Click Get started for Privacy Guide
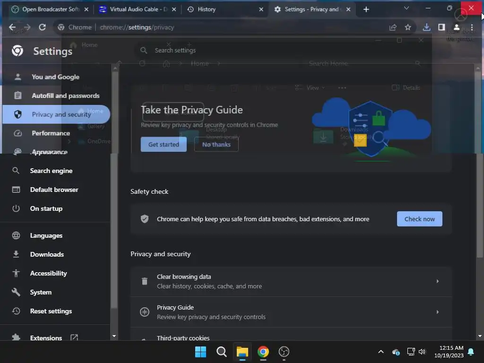The height and width of the screenshot is (363, 484). tap(164, 145)
